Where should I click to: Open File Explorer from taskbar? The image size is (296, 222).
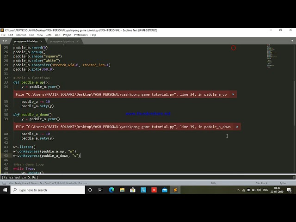(x=122, y=190)
